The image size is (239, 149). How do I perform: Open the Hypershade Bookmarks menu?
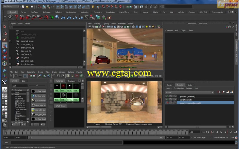[31, 72]
